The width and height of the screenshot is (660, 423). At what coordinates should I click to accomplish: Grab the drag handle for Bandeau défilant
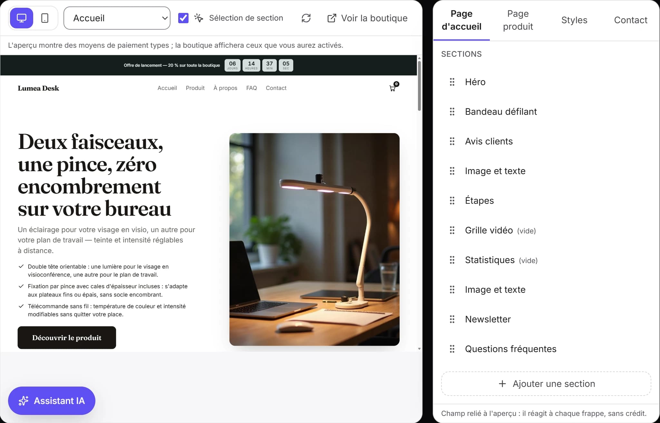coord(452,112)
